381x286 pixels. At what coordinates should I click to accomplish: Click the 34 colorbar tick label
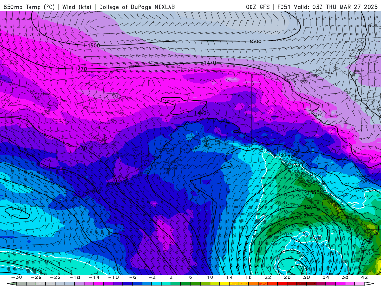click(326, 277)
